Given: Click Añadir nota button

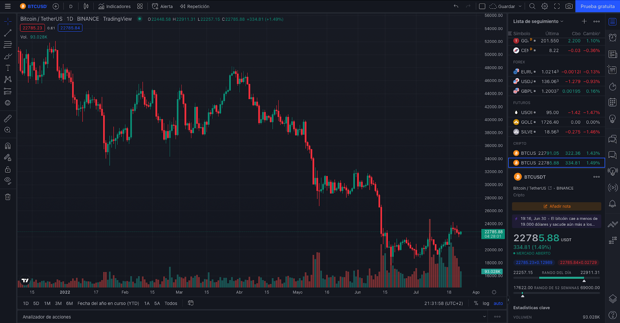Looking at the screenshot, I should pos(556,206).
